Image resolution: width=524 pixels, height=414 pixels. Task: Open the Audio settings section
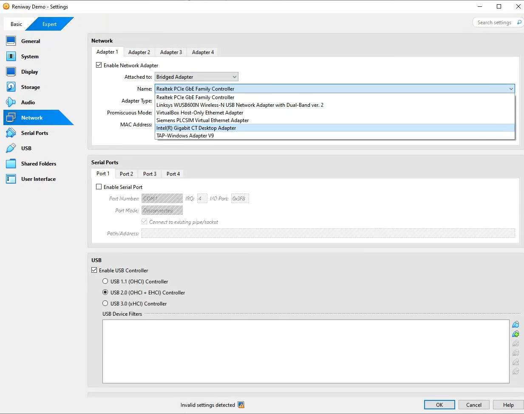point(28,103)
